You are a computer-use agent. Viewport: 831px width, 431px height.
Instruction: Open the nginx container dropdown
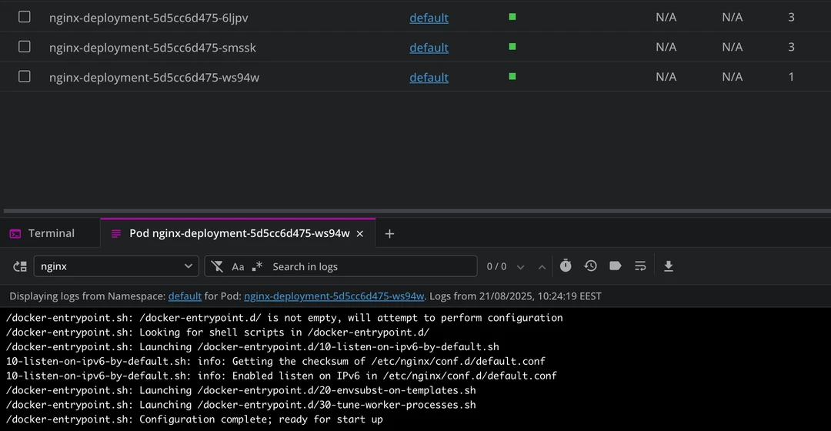pyautogui.click(x=116, y=266)
